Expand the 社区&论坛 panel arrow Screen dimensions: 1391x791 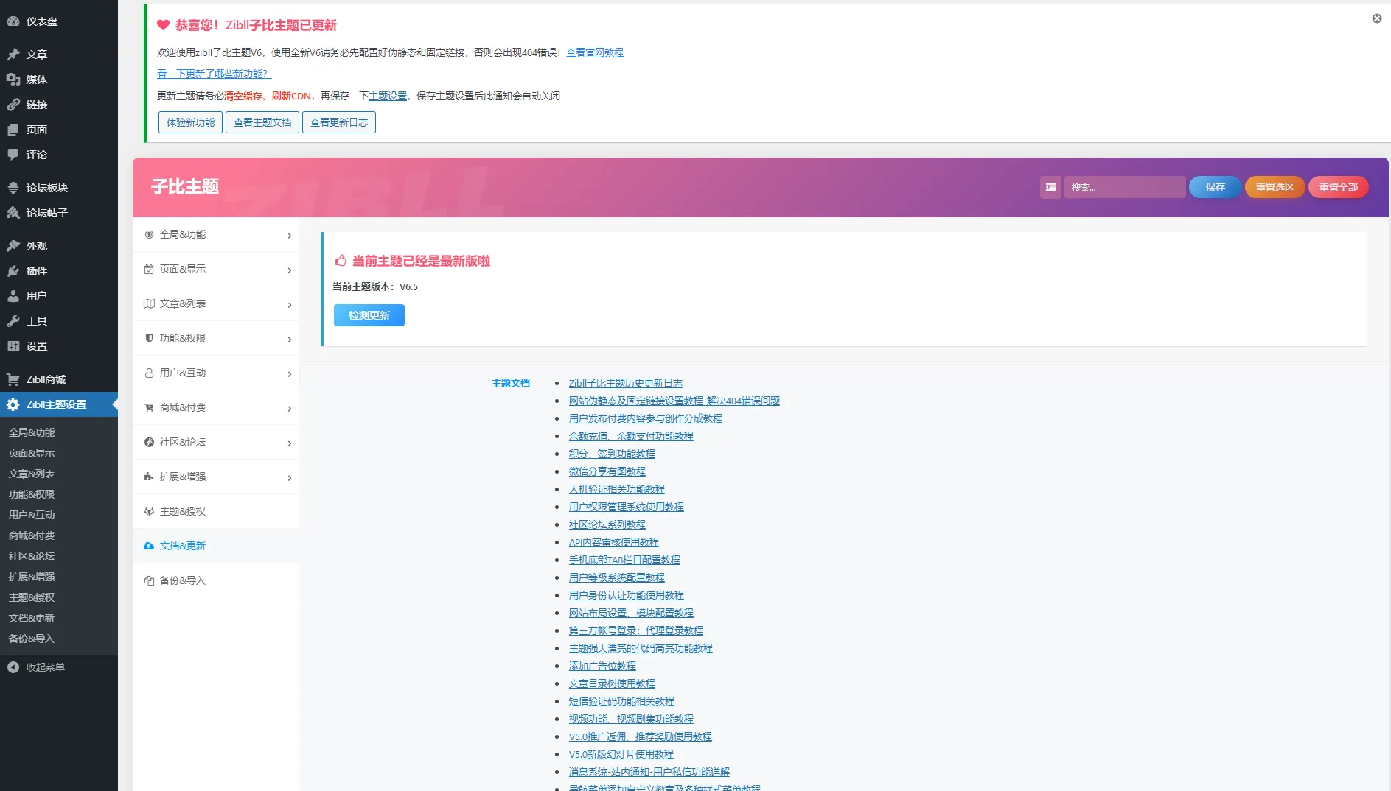[x=289, y=443]
